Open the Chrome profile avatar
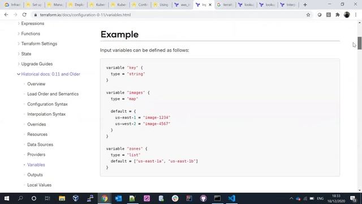The image size is (362, 204). [x=347, y=15]
